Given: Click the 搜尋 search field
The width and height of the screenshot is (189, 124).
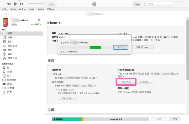Looking at the screenshot, I should coord(159,4).
